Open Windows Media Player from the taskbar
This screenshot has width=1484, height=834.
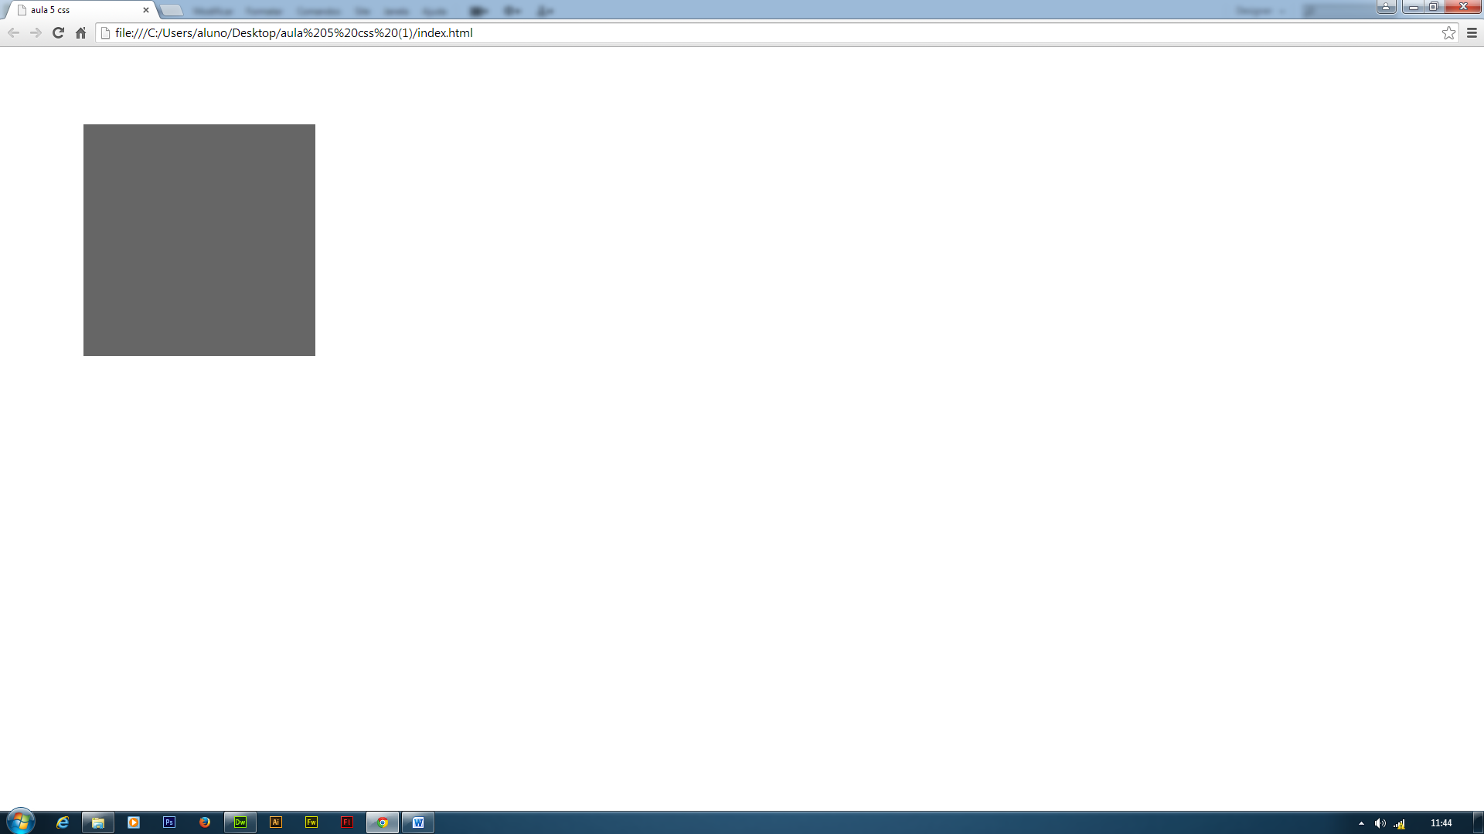click(x=134, y=822)
